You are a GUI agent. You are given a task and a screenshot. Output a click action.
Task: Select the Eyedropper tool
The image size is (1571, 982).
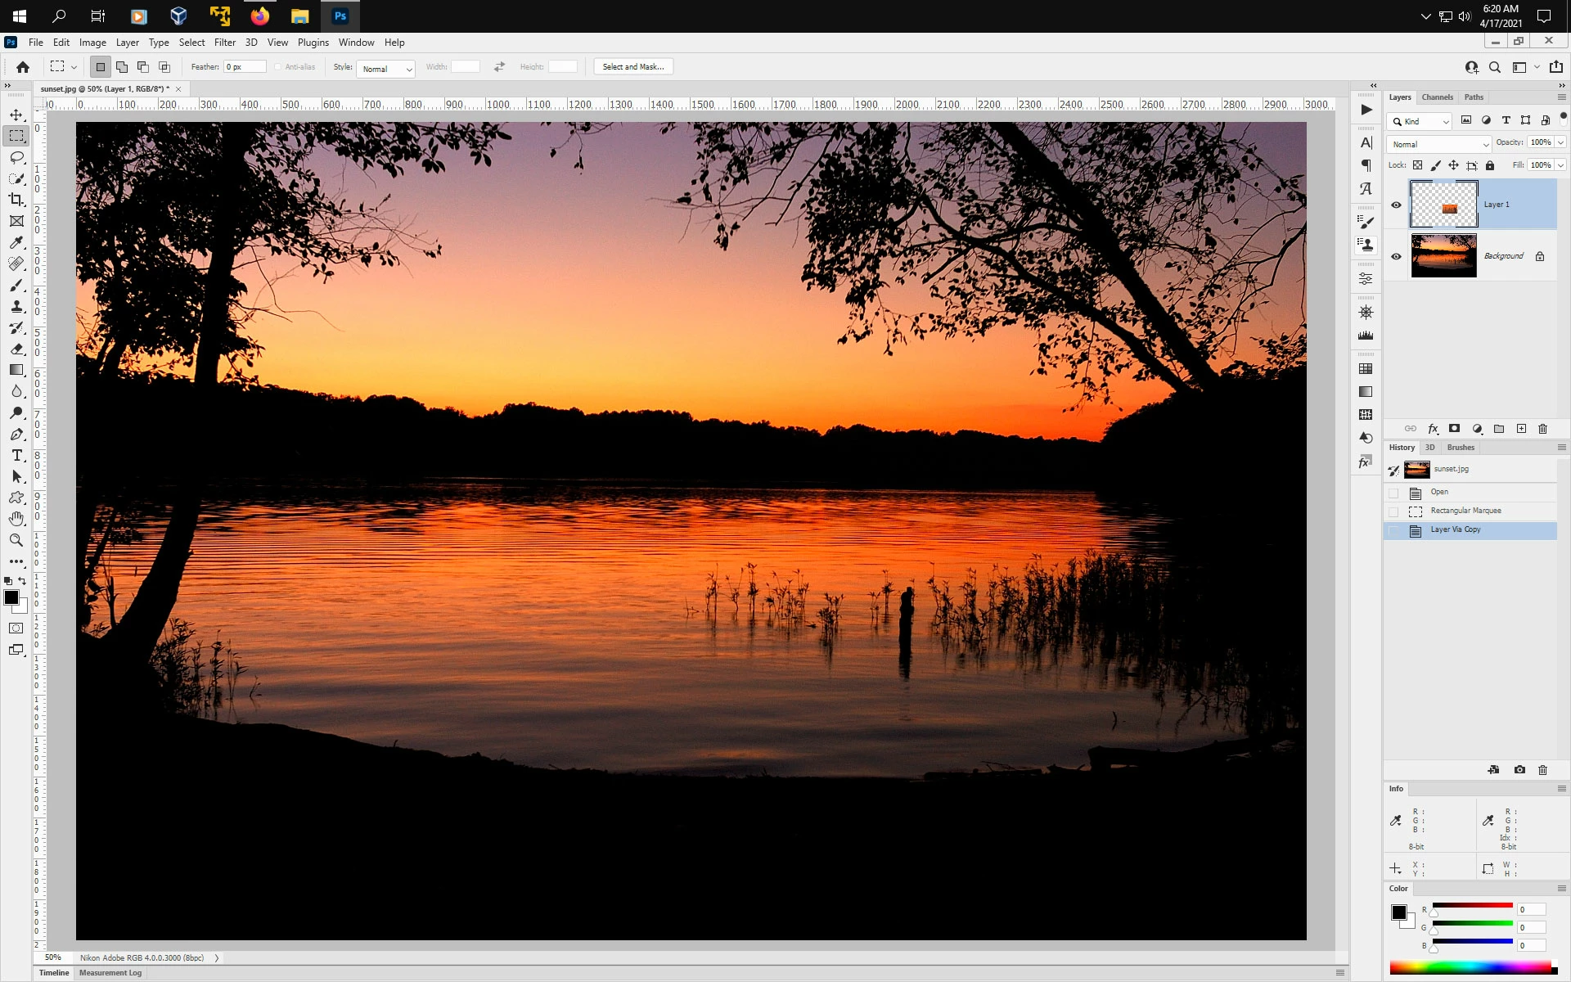click(16, 242)
